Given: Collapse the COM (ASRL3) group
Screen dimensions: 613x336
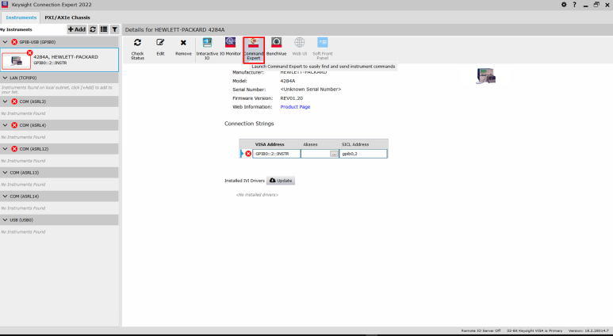Looking at the screenshot, I should (5, 101).
